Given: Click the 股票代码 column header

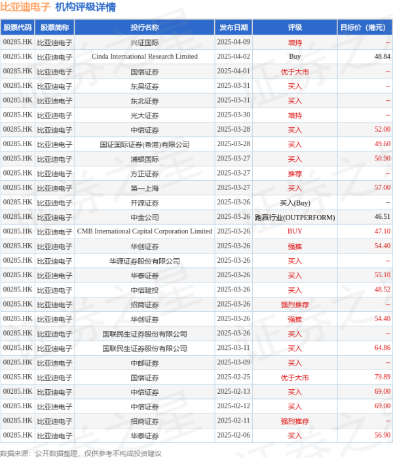Looking at the screenshot, I should pyautogui.click(x=18, y=28).
